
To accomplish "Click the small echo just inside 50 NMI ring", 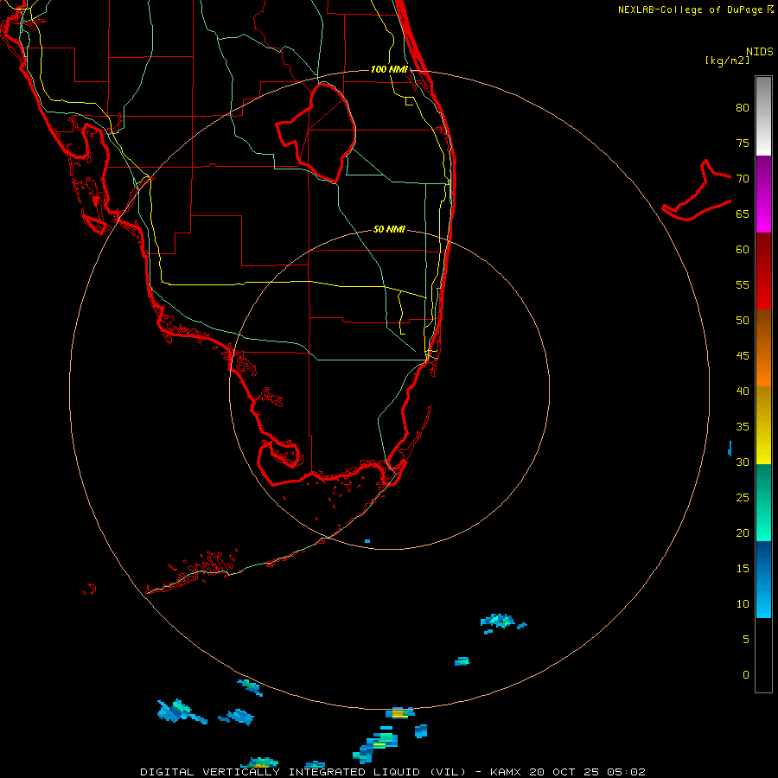I will (367, 541).
